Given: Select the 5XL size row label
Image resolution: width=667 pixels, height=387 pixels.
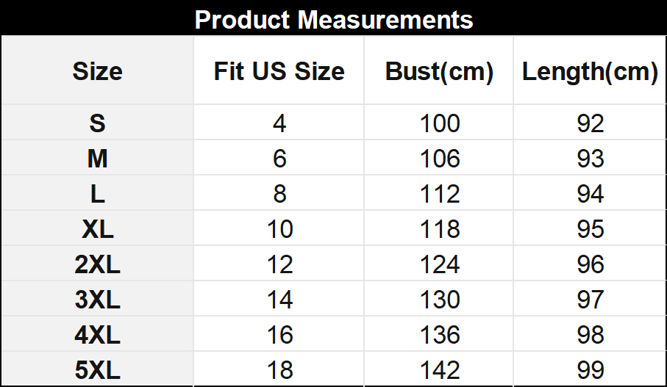Looking at the screenshot, I should (97, 370).
